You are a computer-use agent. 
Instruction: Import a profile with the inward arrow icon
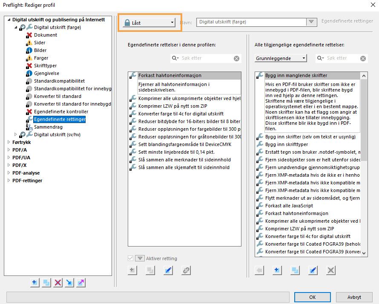(69, 282)
